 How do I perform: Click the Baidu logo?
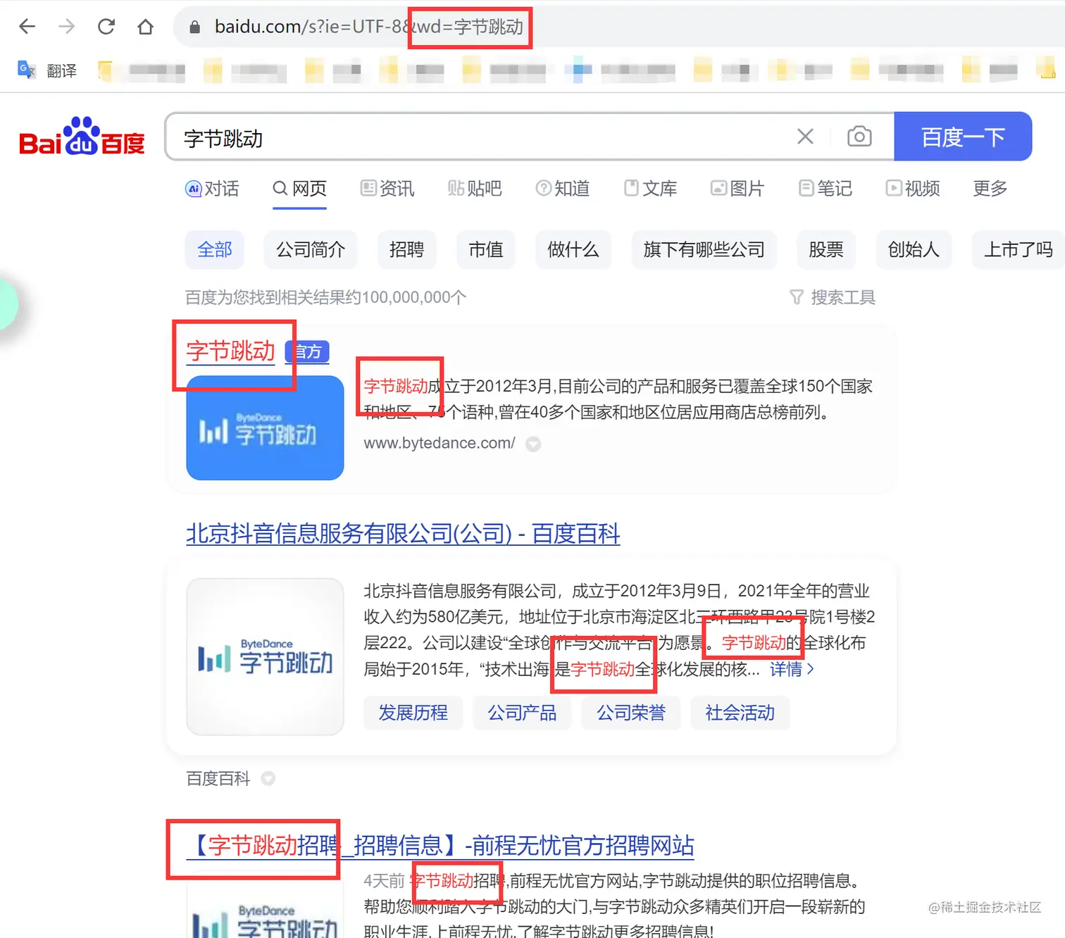82,136
